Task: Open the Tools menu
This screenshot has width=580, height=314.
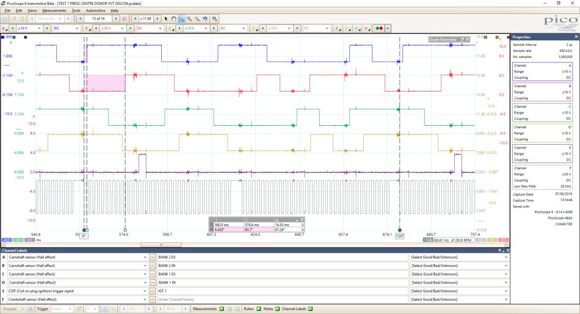Action: (x=76, y=10)
